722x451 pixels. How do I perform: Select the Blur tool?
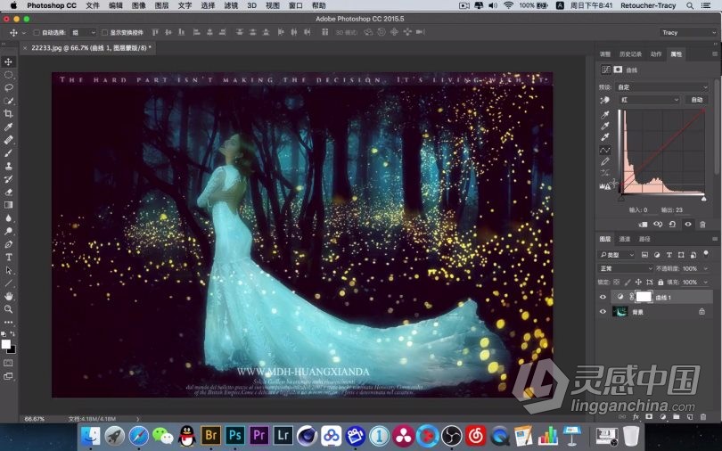[8, 218]
